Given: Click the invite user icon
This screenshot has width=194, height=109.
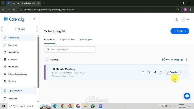Looking at the screenshot, I should (x=177, y=19).
